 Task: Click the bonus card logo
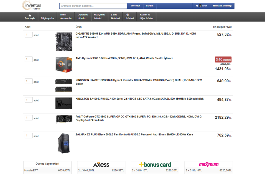coord(155,164)
